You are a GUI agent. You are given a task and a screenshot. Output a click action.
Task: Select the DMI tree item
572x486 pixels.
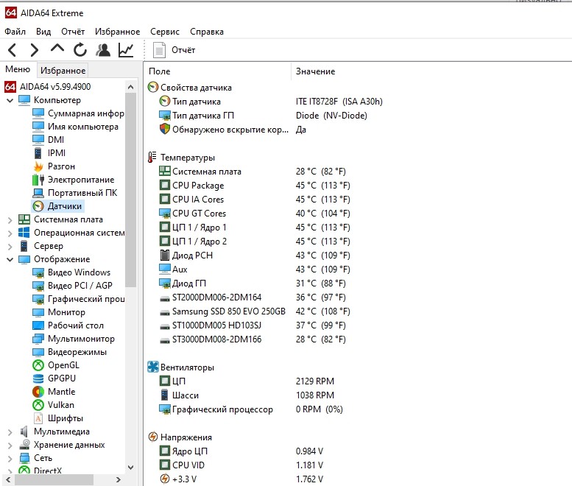point(48,140)
